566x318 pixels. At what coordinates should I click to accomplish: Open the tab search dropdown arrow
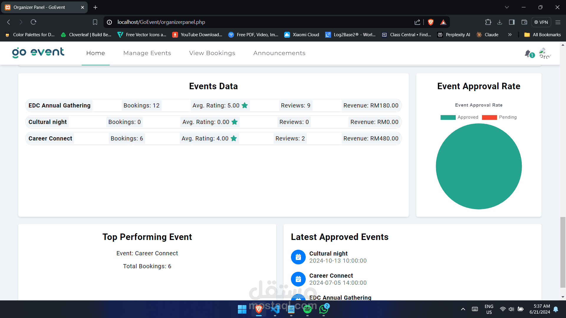[x=507, y=7]
